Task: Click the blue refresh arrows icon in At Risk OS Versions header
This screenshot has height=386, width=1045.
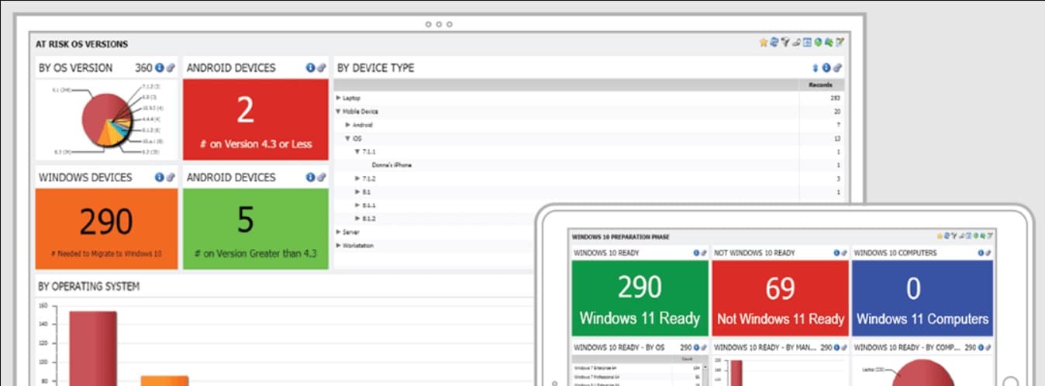Action: pos(774,43)
